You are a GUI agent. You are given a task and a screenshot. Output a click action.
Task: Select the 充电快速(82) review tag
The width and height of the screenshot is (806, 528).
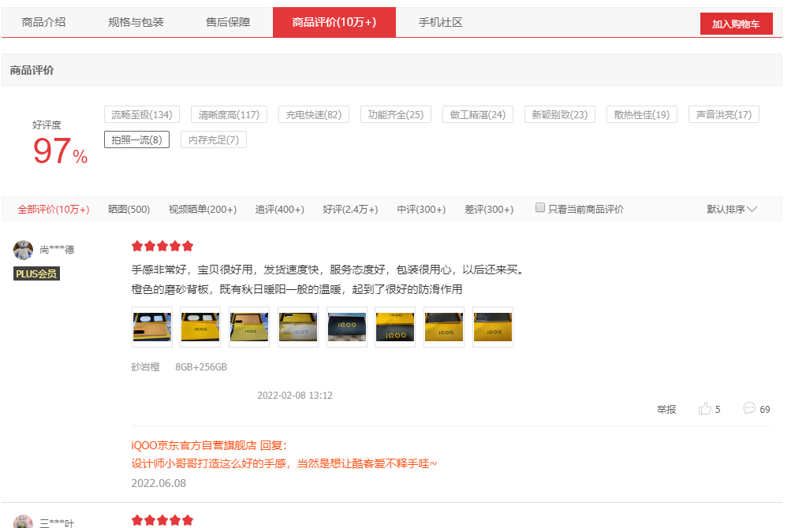[x=313, y=113]
